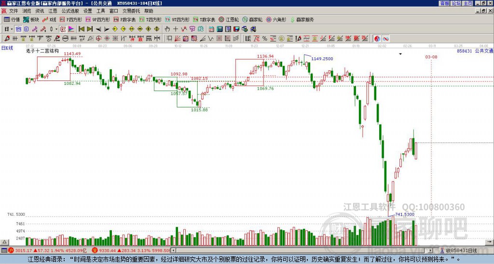Click the 03-08 date marker
The width and height of the screenshot is (494, 264).
(x=431, y=57)
